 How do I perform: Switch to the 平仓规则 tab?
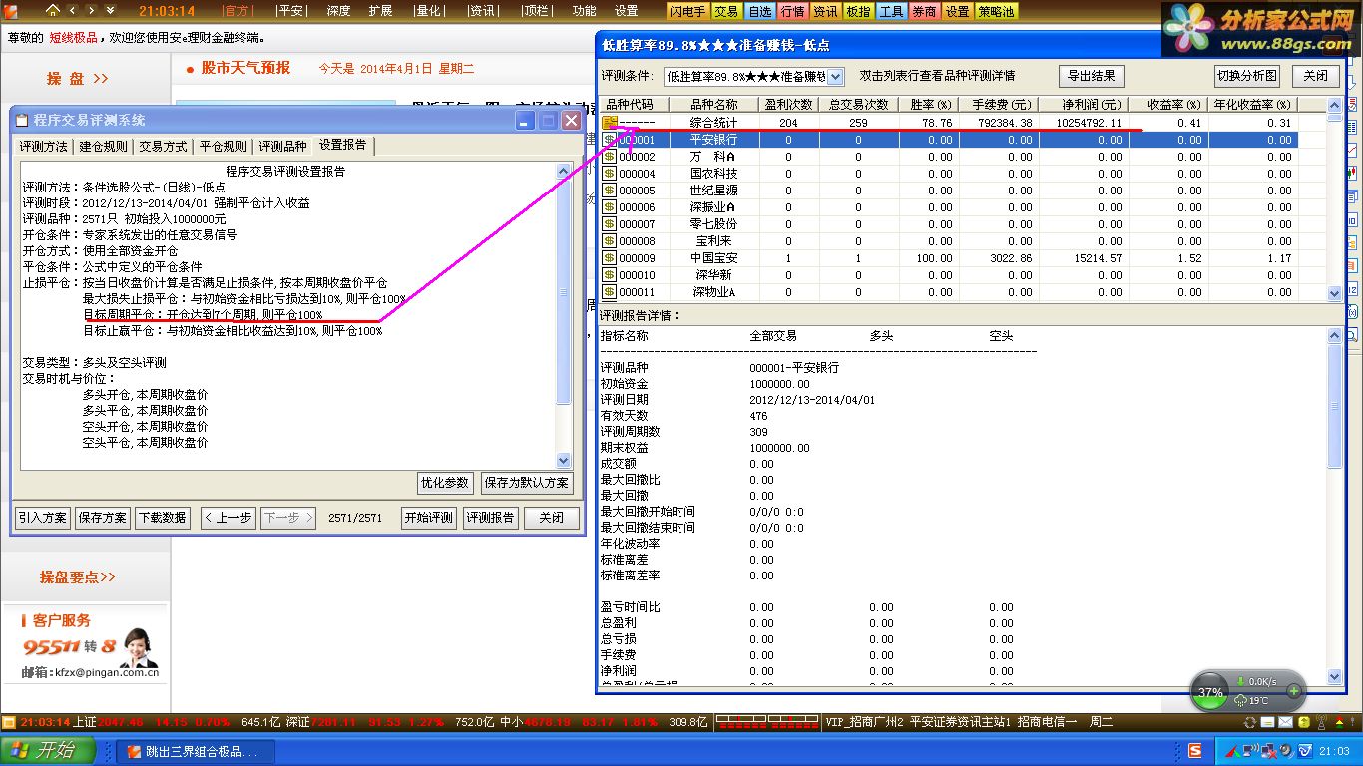coord(224,147)
